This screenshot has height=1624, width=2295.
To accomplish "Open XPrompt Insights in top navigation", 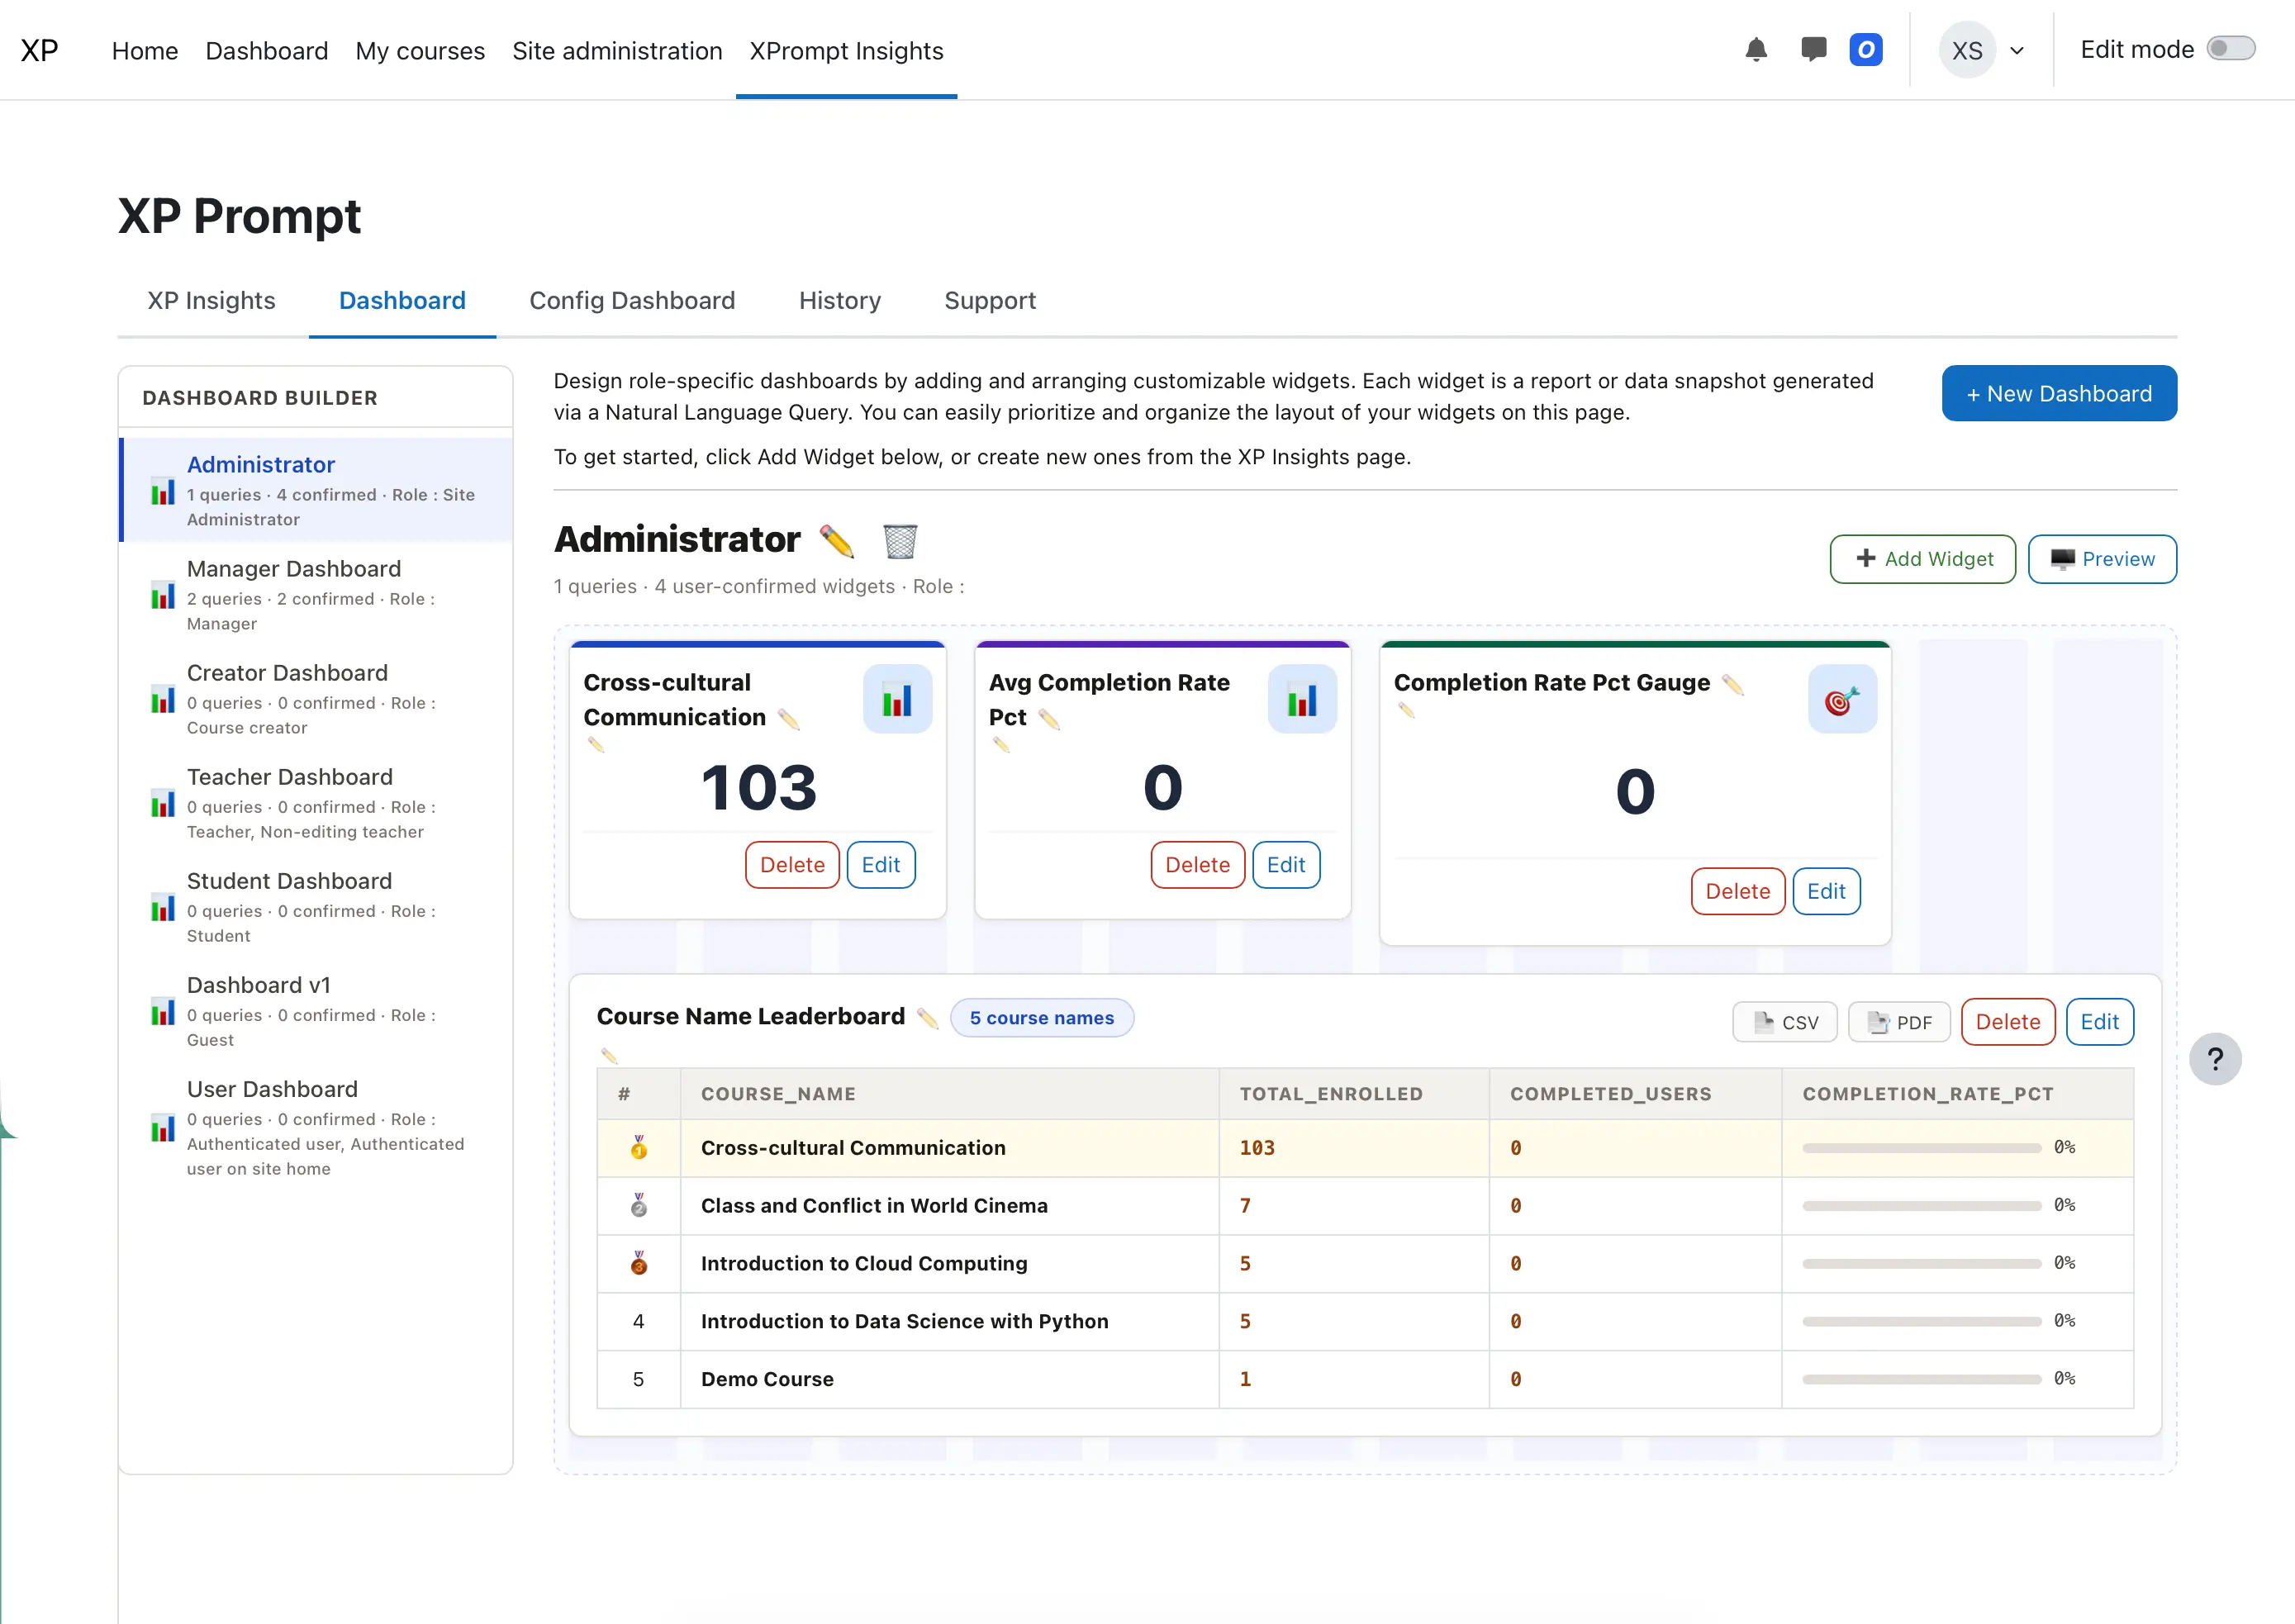I will [846, 51].
